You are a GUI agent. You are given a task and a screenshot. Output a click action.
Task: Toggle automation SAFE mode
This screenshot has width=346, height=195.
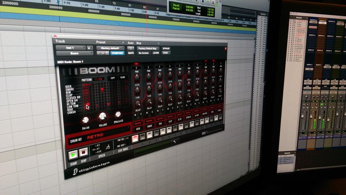[131, 53]
